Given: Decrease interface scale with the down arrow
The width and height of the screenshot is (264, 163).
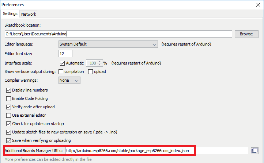Looking at the screenshot, I should pyautogui.click(x=100, y=65).
